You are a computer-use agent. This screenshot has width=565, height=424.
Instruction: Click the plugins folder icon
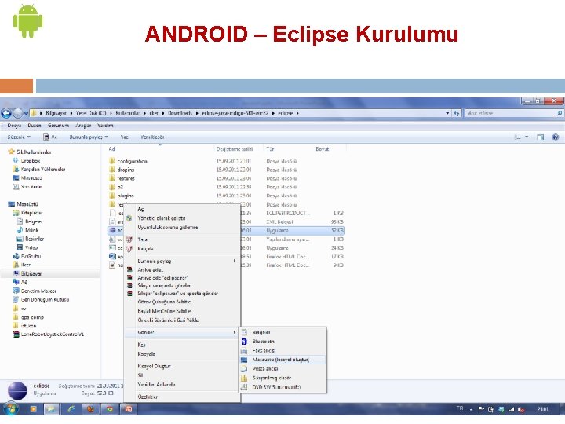click(112, 196)
